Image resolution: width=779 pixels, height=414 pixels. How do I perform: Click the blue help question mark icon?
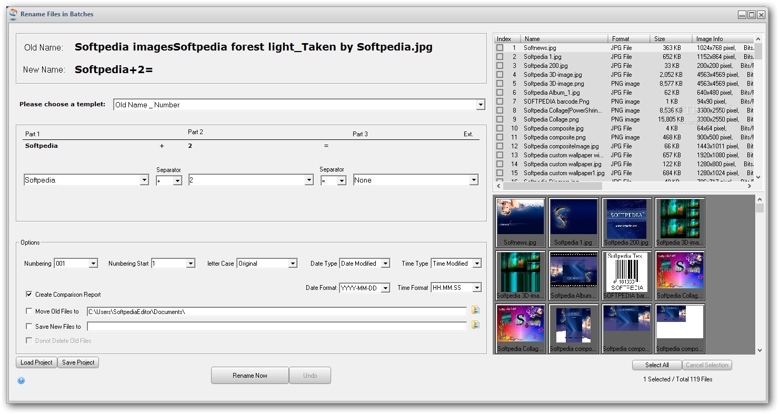tap(21, 380)
